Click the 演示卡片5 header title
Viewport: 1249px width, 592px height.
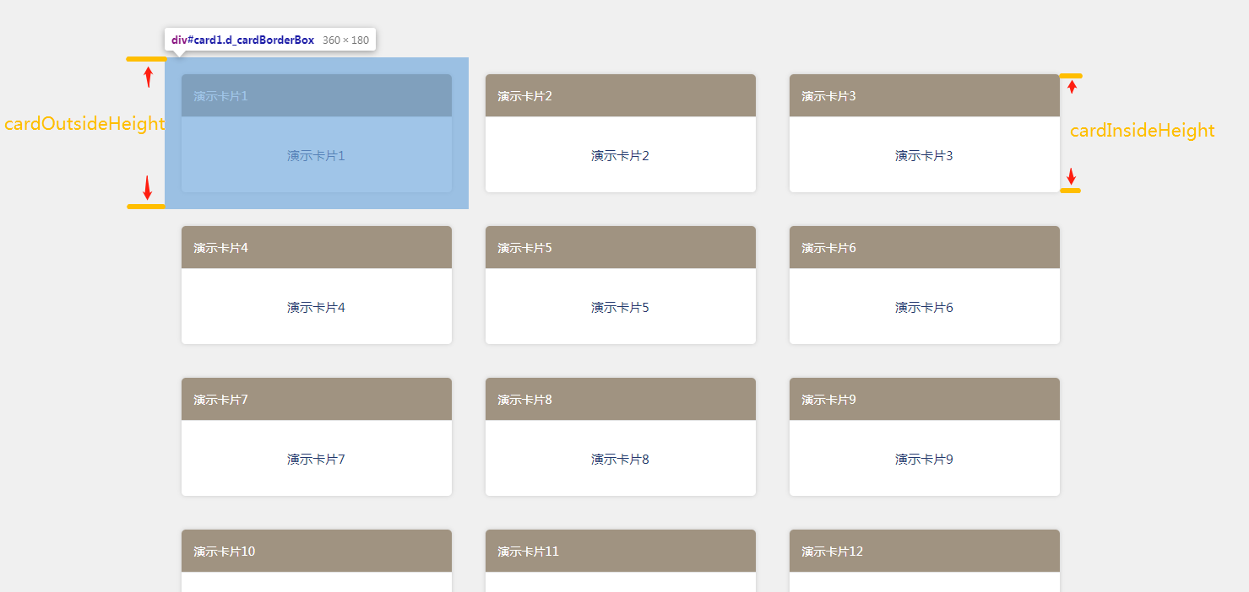pos(524,248)
